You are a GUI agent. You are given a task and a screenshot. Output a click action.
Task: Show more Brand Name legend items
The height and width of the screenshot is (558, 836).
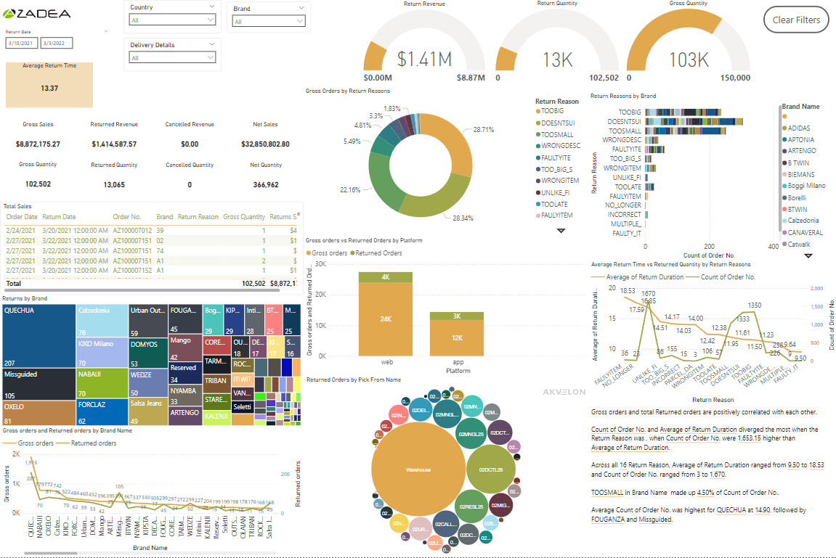[808, 255]
